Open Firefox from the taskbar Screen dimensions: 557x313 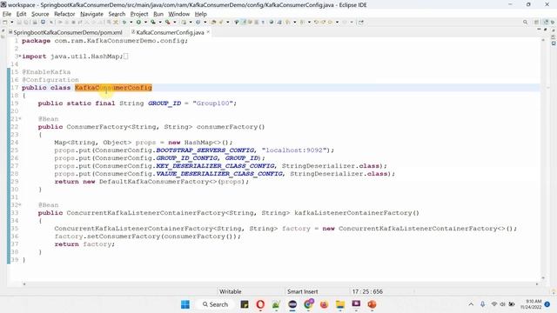coord(324,304)
